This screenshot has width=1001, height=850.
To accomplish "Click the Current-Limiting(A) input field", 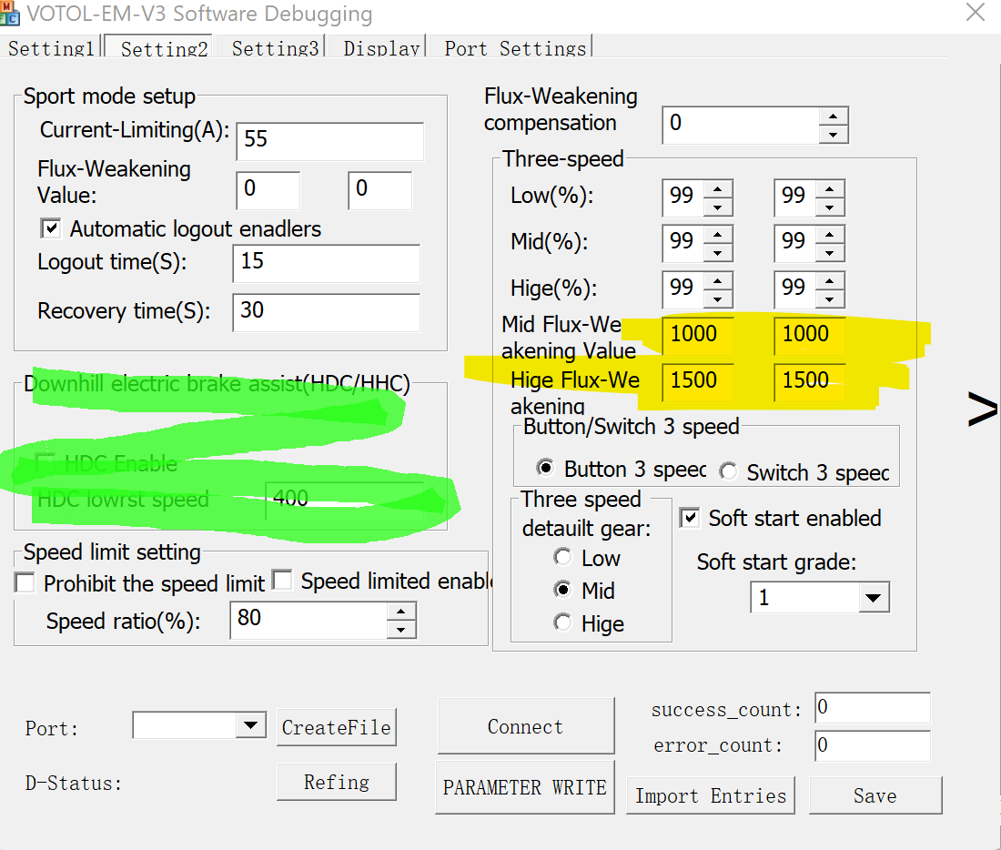I will pyautogui.click(x=329, y=140).
